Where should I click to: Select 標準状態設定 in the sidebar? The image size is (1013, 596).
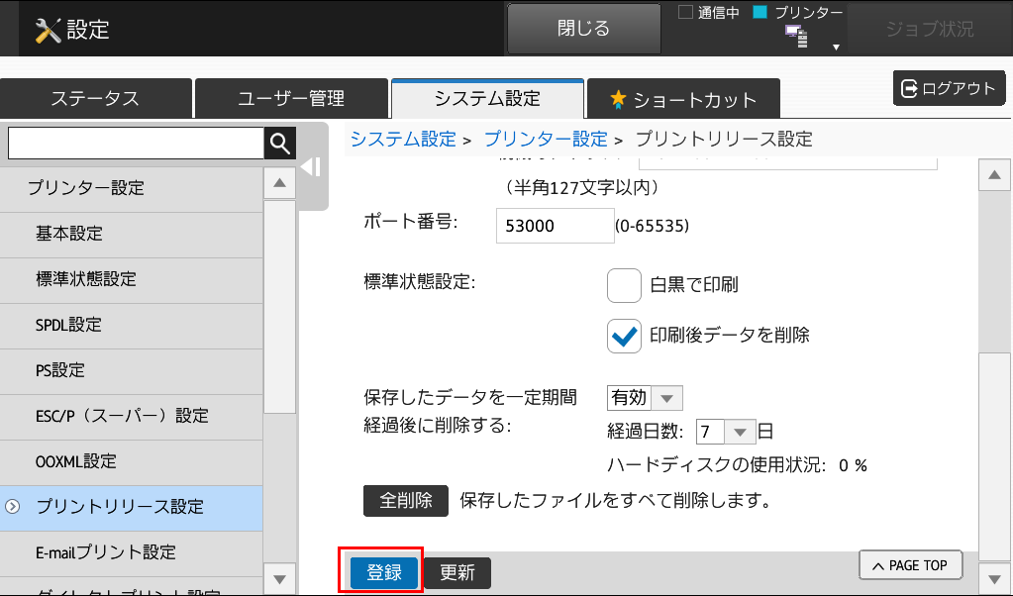click(132, 279)
